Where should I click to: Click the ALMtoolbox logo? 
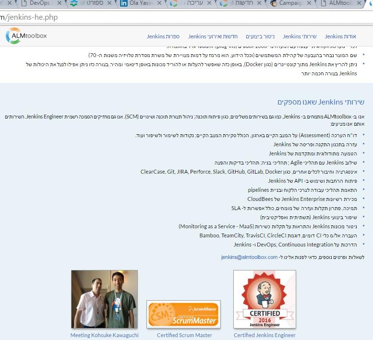[x=26, y=36]
